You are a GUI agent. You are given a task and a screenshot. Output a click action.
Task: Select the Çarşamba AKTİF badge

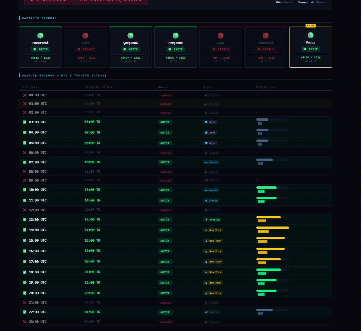130,49
